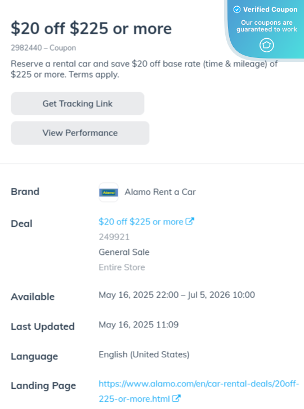This screenshot has width=304, height=409.
Task: Click the Alamo Rent a Car brand name
Action: coord(160,192)
